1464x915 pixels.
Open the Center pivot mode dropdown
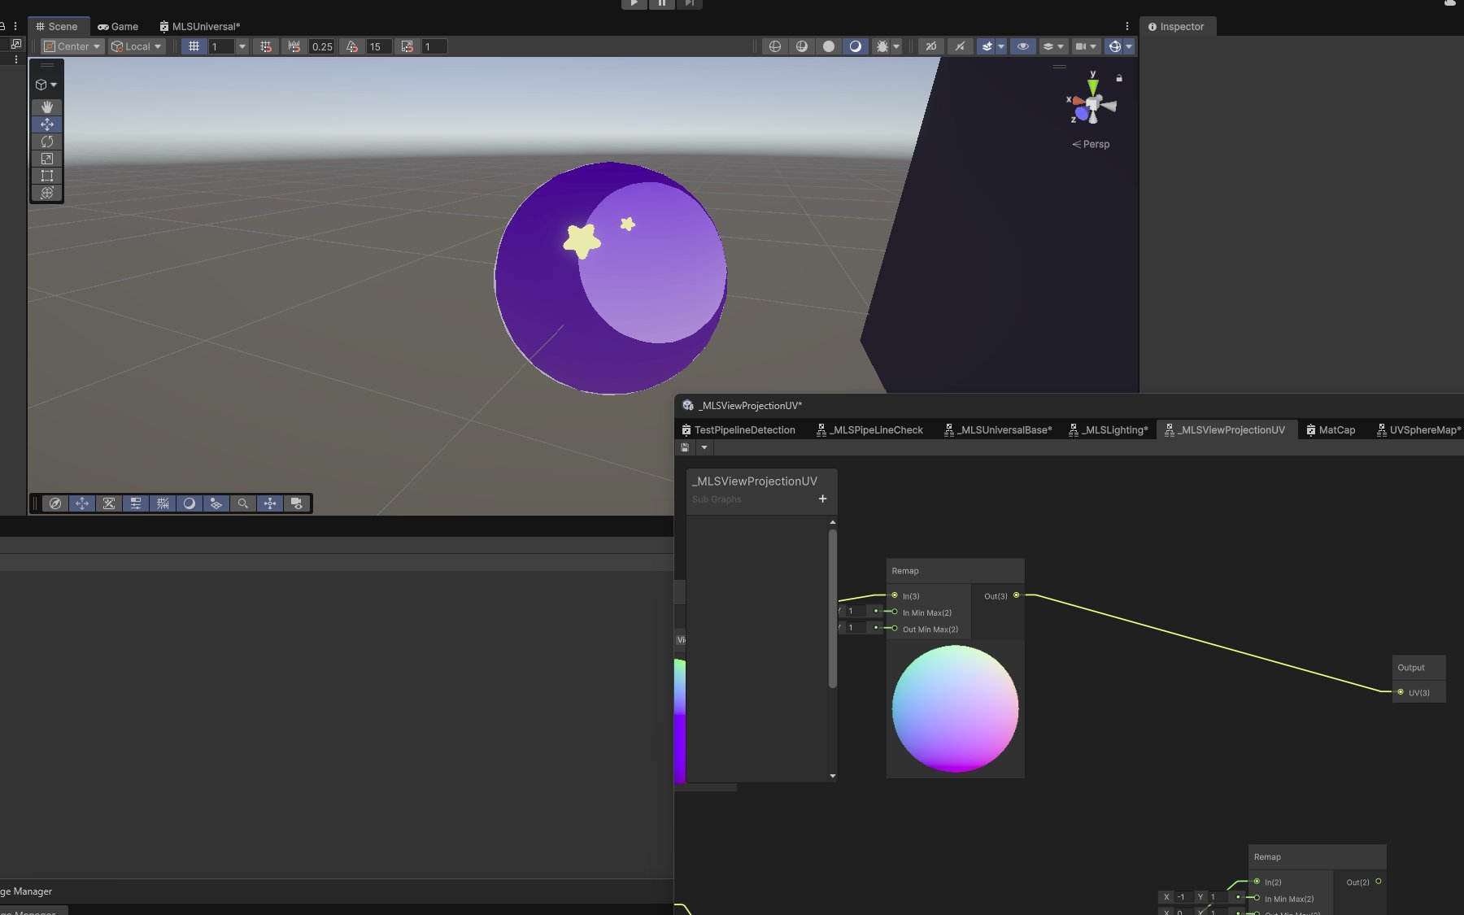coord(72,46)
